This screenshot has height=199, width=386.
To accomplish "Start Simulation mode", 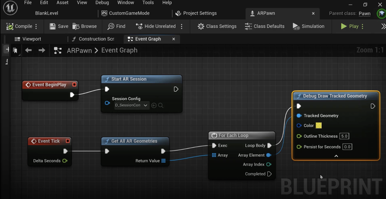I will (x=308, y=26).
